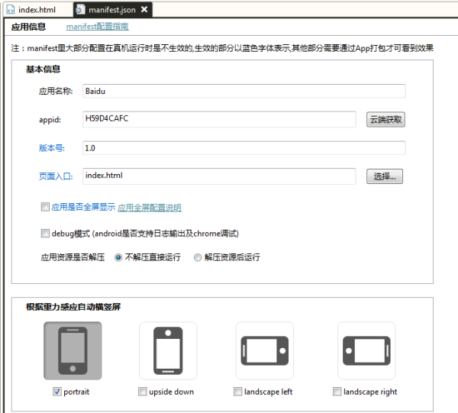Image resolution: width=458 pixels, height=413 pixels.
Task: Click the 应用名称 field containing Baidu
Action: coord(244,91)
